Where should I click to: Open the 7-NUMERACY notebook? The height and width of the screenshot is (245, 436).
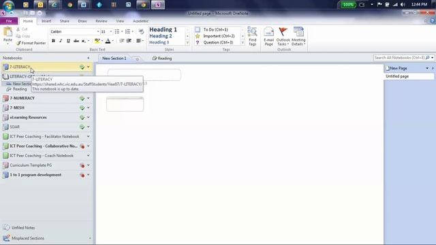click(22, 98)
